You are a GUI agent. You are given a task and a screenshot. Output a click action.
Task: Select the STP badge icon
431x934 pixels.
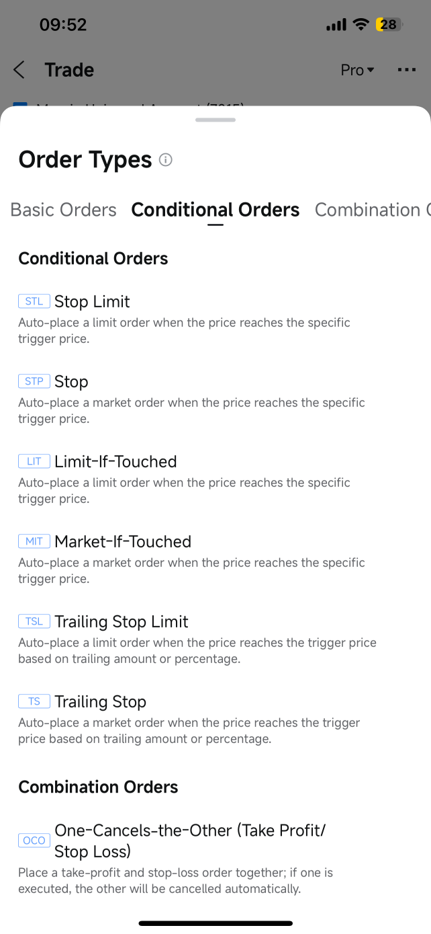pyautogui.click(x=34, y=381)
